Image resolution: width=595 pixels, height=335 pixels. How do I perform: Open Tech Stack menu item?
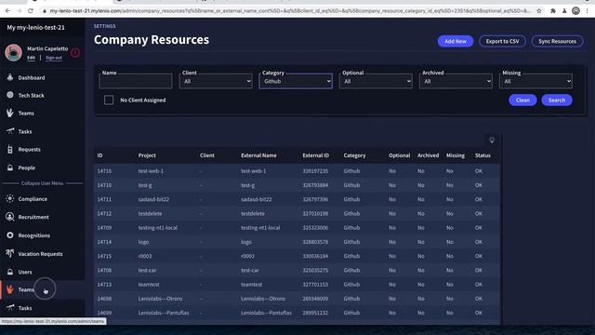coord(31,95)
